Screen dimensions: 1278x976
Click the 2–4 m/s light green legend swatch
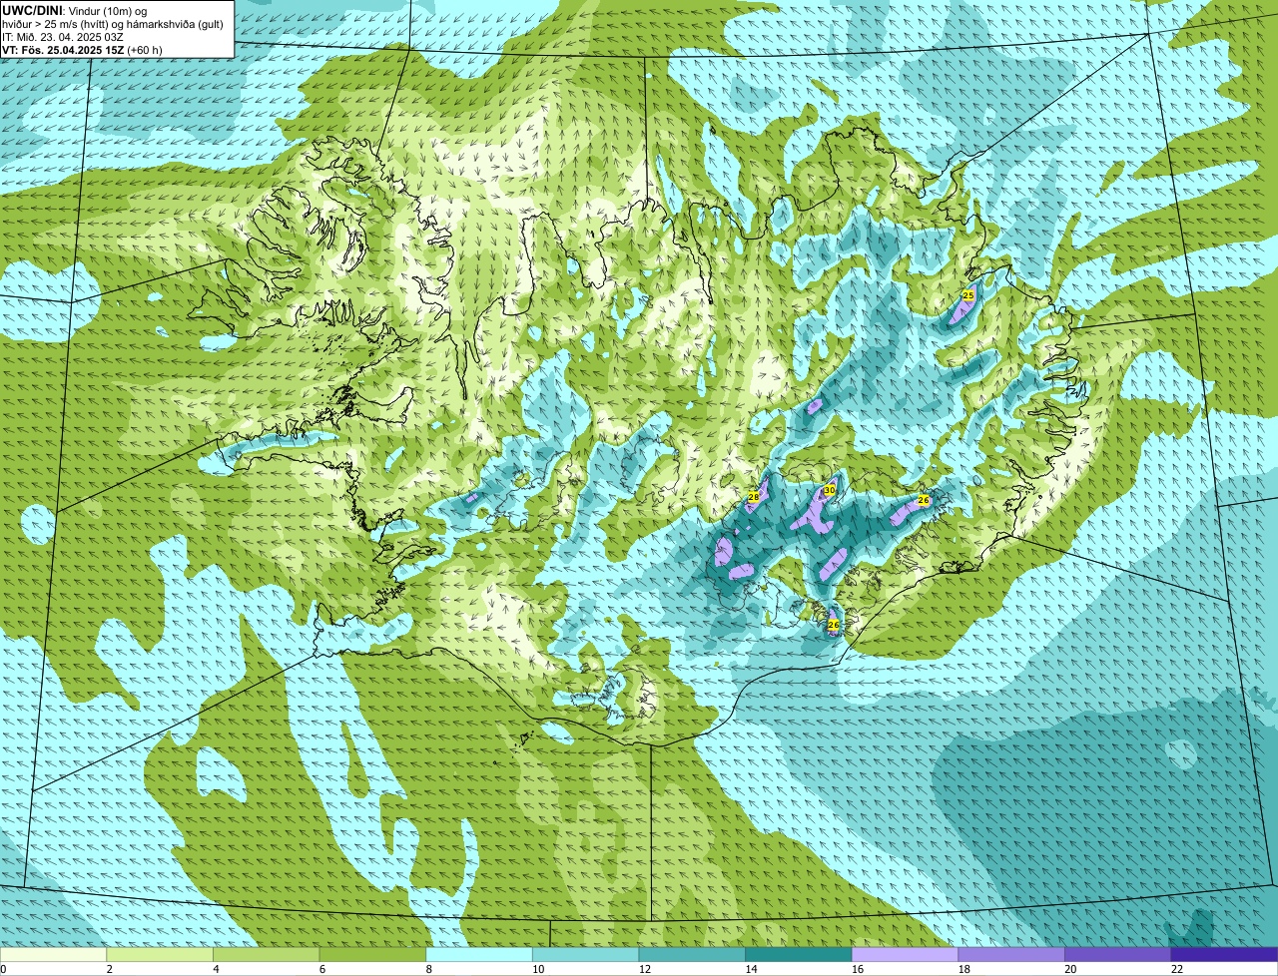pyautogui.click(x=160, y=954)
